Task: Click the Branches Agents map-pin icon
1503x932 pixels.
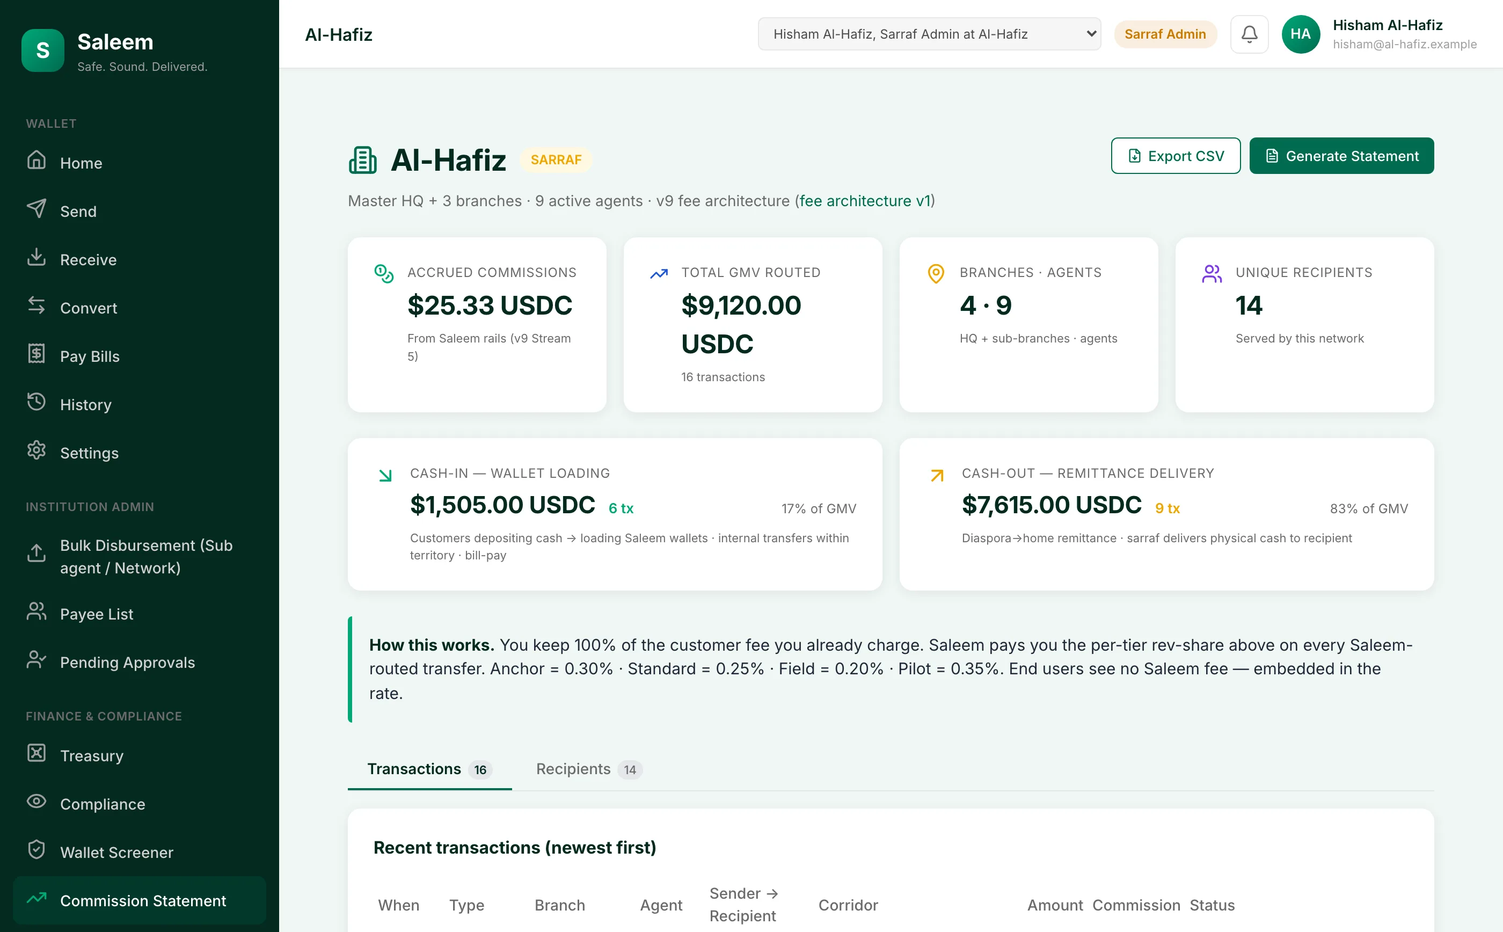Action: tap(936, 274)
